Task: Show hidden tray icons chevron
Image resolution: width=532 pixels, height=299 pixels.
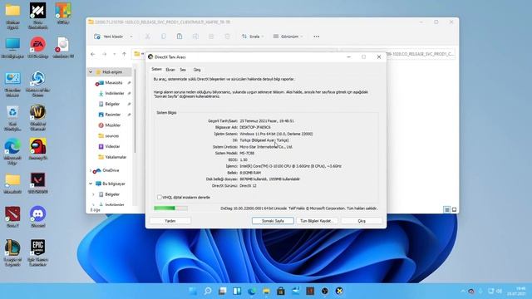Action: pyautogui.click(x=463, y=292)
